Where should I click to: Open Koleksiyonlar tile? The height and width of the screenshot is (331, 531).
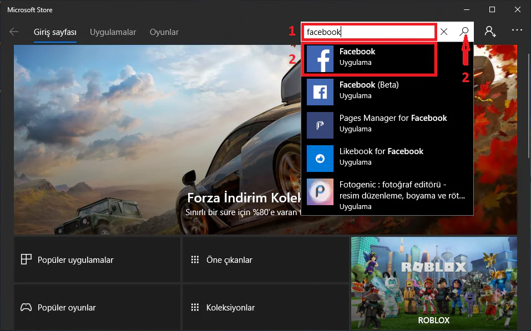265,307
